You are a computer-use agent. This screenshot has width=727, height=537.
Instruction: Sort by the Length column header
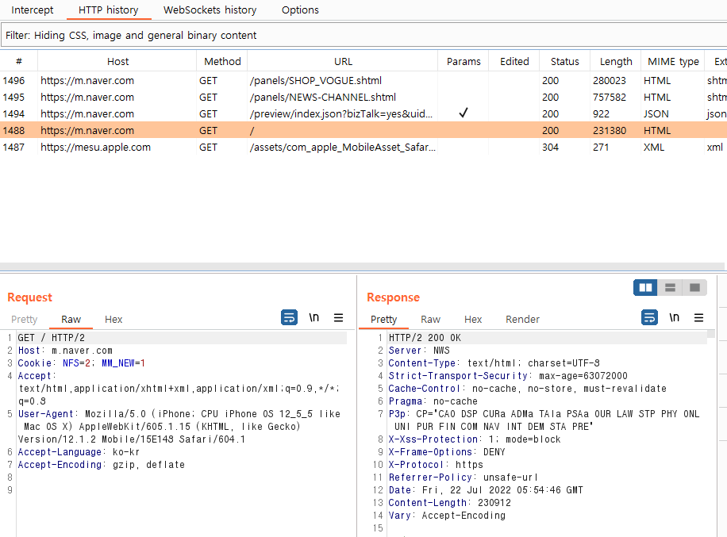point(616,62)
